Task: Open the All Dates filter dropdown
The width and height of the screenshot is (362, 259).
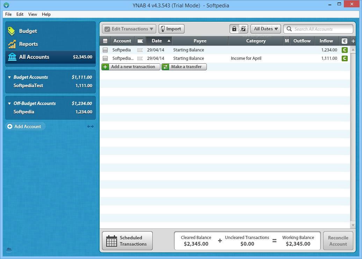Action: click(x=266, y=29)
